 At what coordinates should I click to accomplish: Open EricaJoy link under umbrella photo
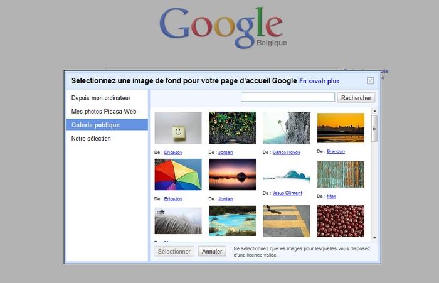pyautogui.click(x=173, y=199)
